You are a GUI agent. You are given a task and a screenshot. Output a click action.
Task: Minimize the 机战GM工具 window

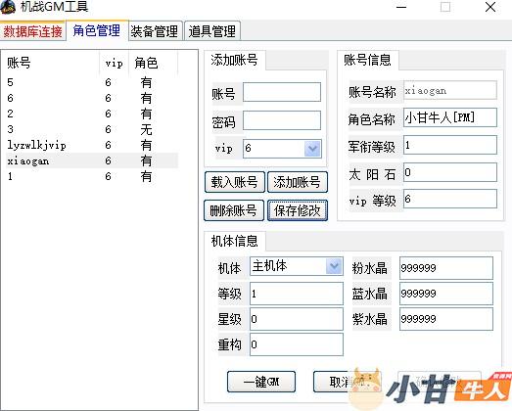401,7
